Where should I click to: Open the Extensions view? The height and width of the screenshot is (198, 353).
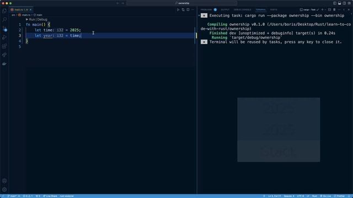pyautogui.click(x=4, y=46)
